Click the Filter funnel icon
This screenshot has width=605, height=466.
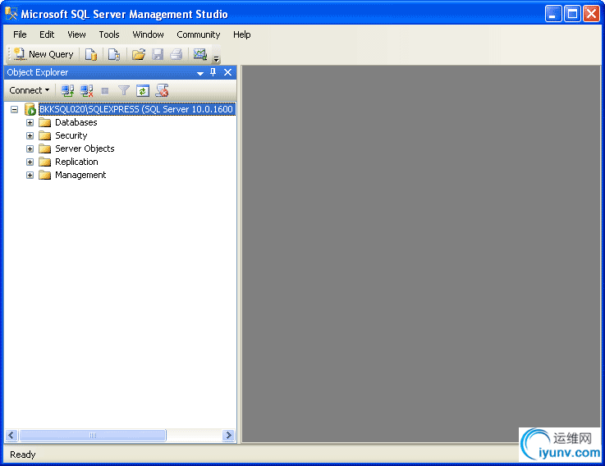(x=123, y=90)
